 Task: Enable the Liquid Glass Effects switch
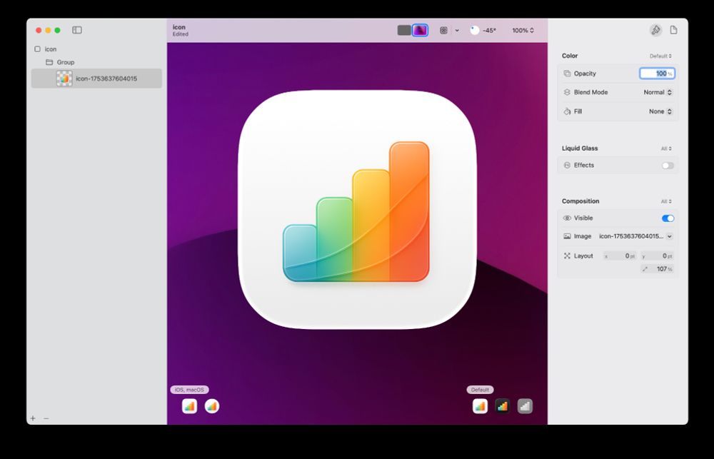[668, 166]
